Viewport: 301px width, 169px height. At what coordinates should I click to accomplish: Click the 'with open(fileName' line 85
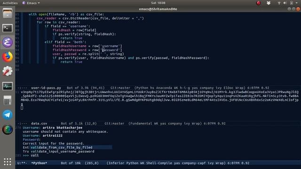[x=66, y=15]
